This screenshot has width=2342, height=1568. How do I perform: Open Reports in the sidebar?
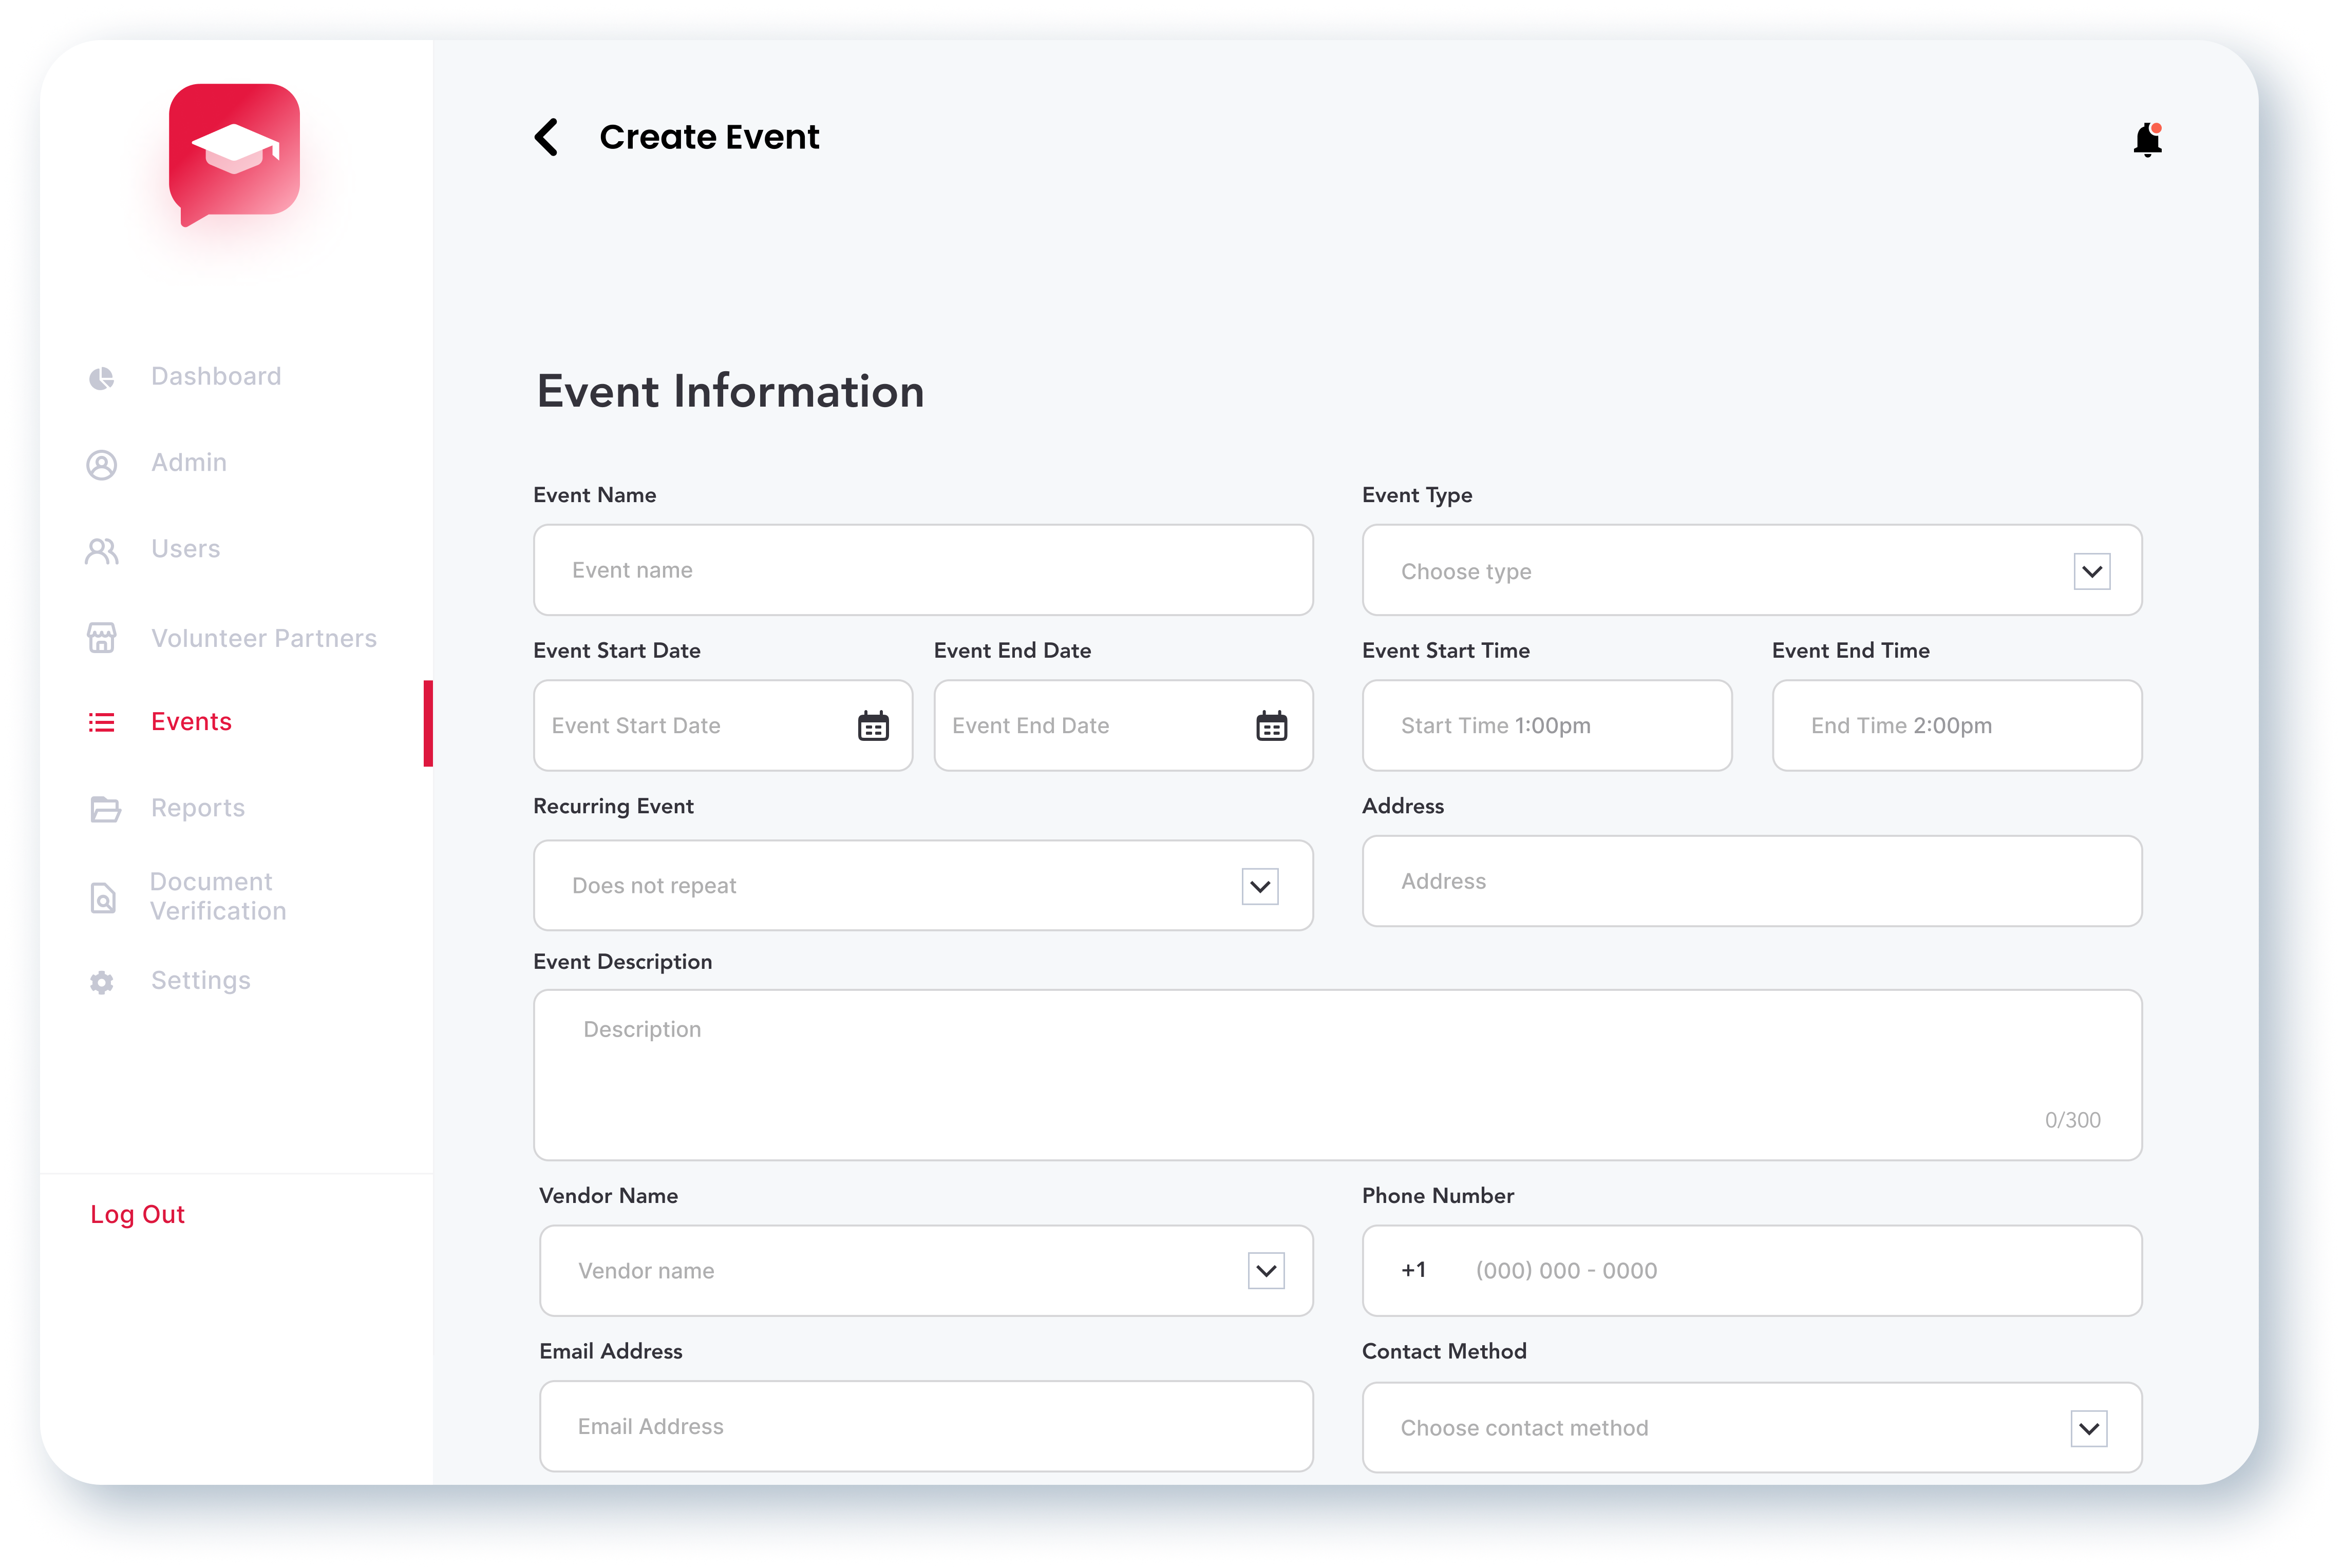tap(198, 808)
